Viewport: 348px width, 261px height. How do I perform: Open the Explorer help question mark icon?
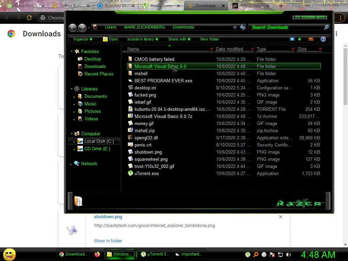323,39
